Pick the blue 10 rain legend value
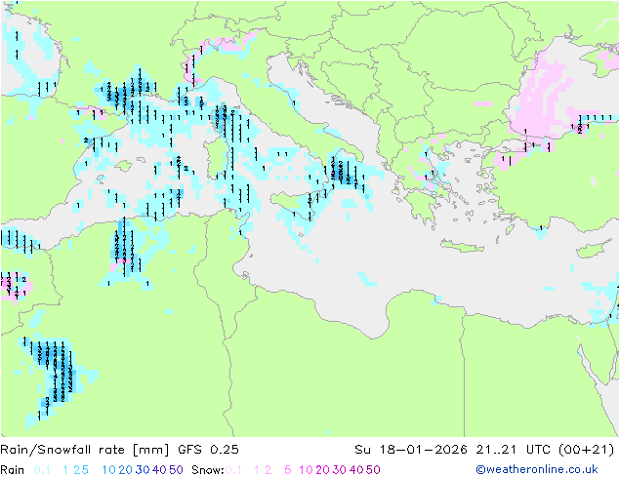The image size is (619, 478). click(x=109, y=470)
